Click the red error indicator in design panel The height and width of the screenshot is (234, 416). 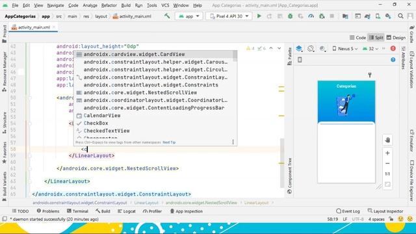393,49
